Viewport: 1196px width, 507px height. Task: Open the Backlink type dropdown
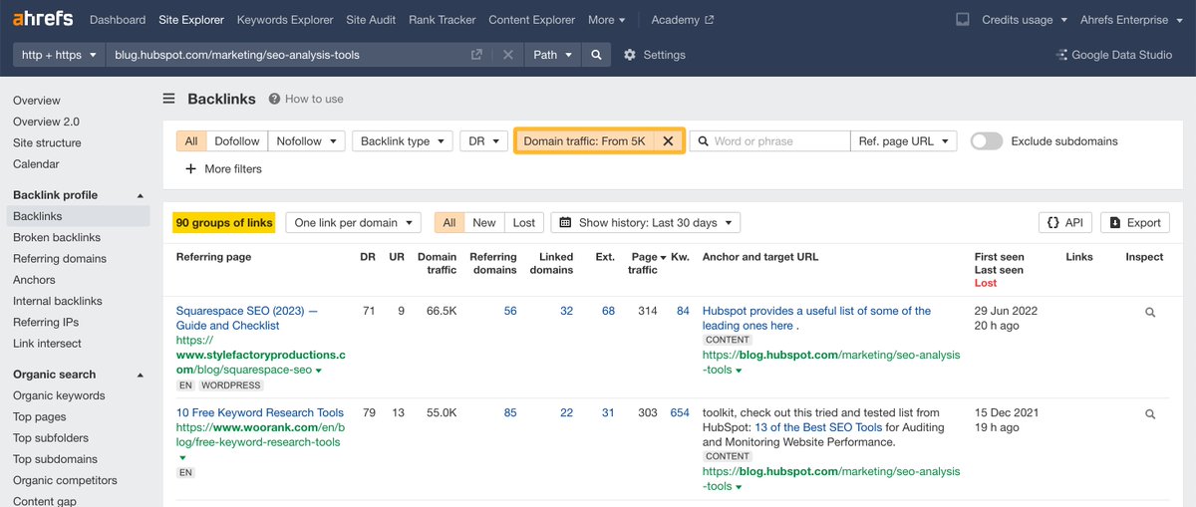[403, 141]
